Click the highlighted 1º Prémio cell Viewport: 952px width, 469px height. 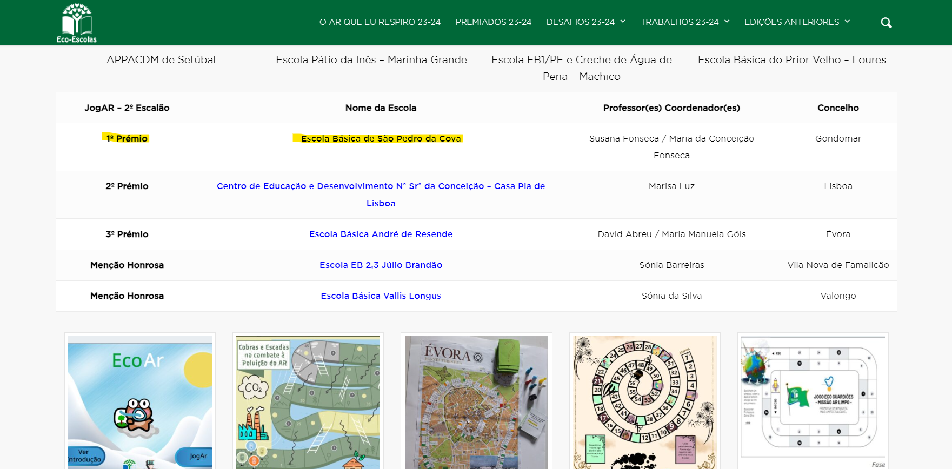pos(127,139)
